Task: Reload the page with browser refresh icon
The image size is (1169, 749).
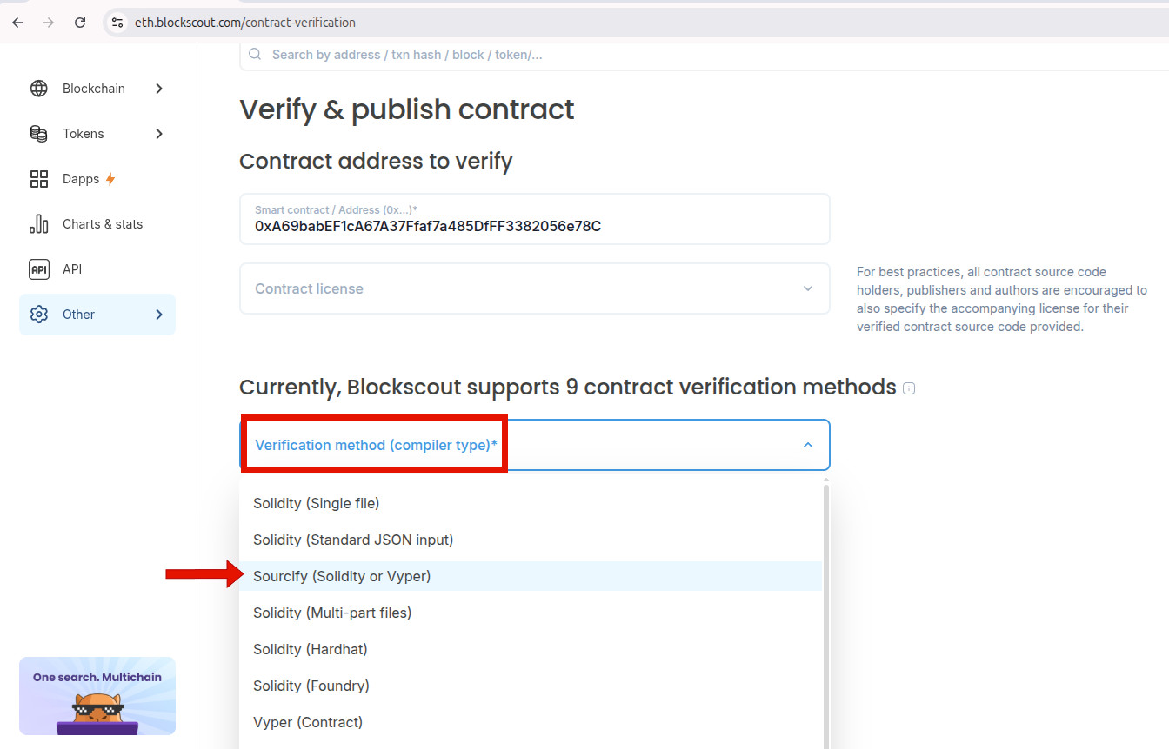Action: [80, 23]
